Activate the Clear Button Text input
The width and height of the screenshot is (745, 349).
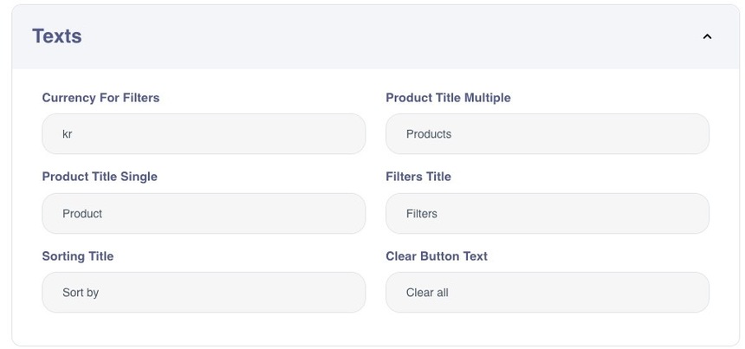pyautogui.click(x=547, y=293)
